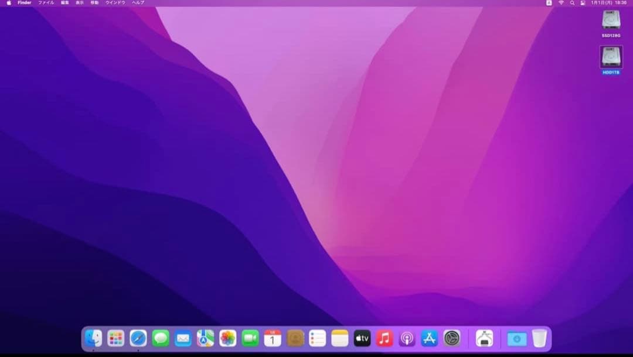Click the HDD1TB drive icon
The image size is (633, 357).
[611, 57]
